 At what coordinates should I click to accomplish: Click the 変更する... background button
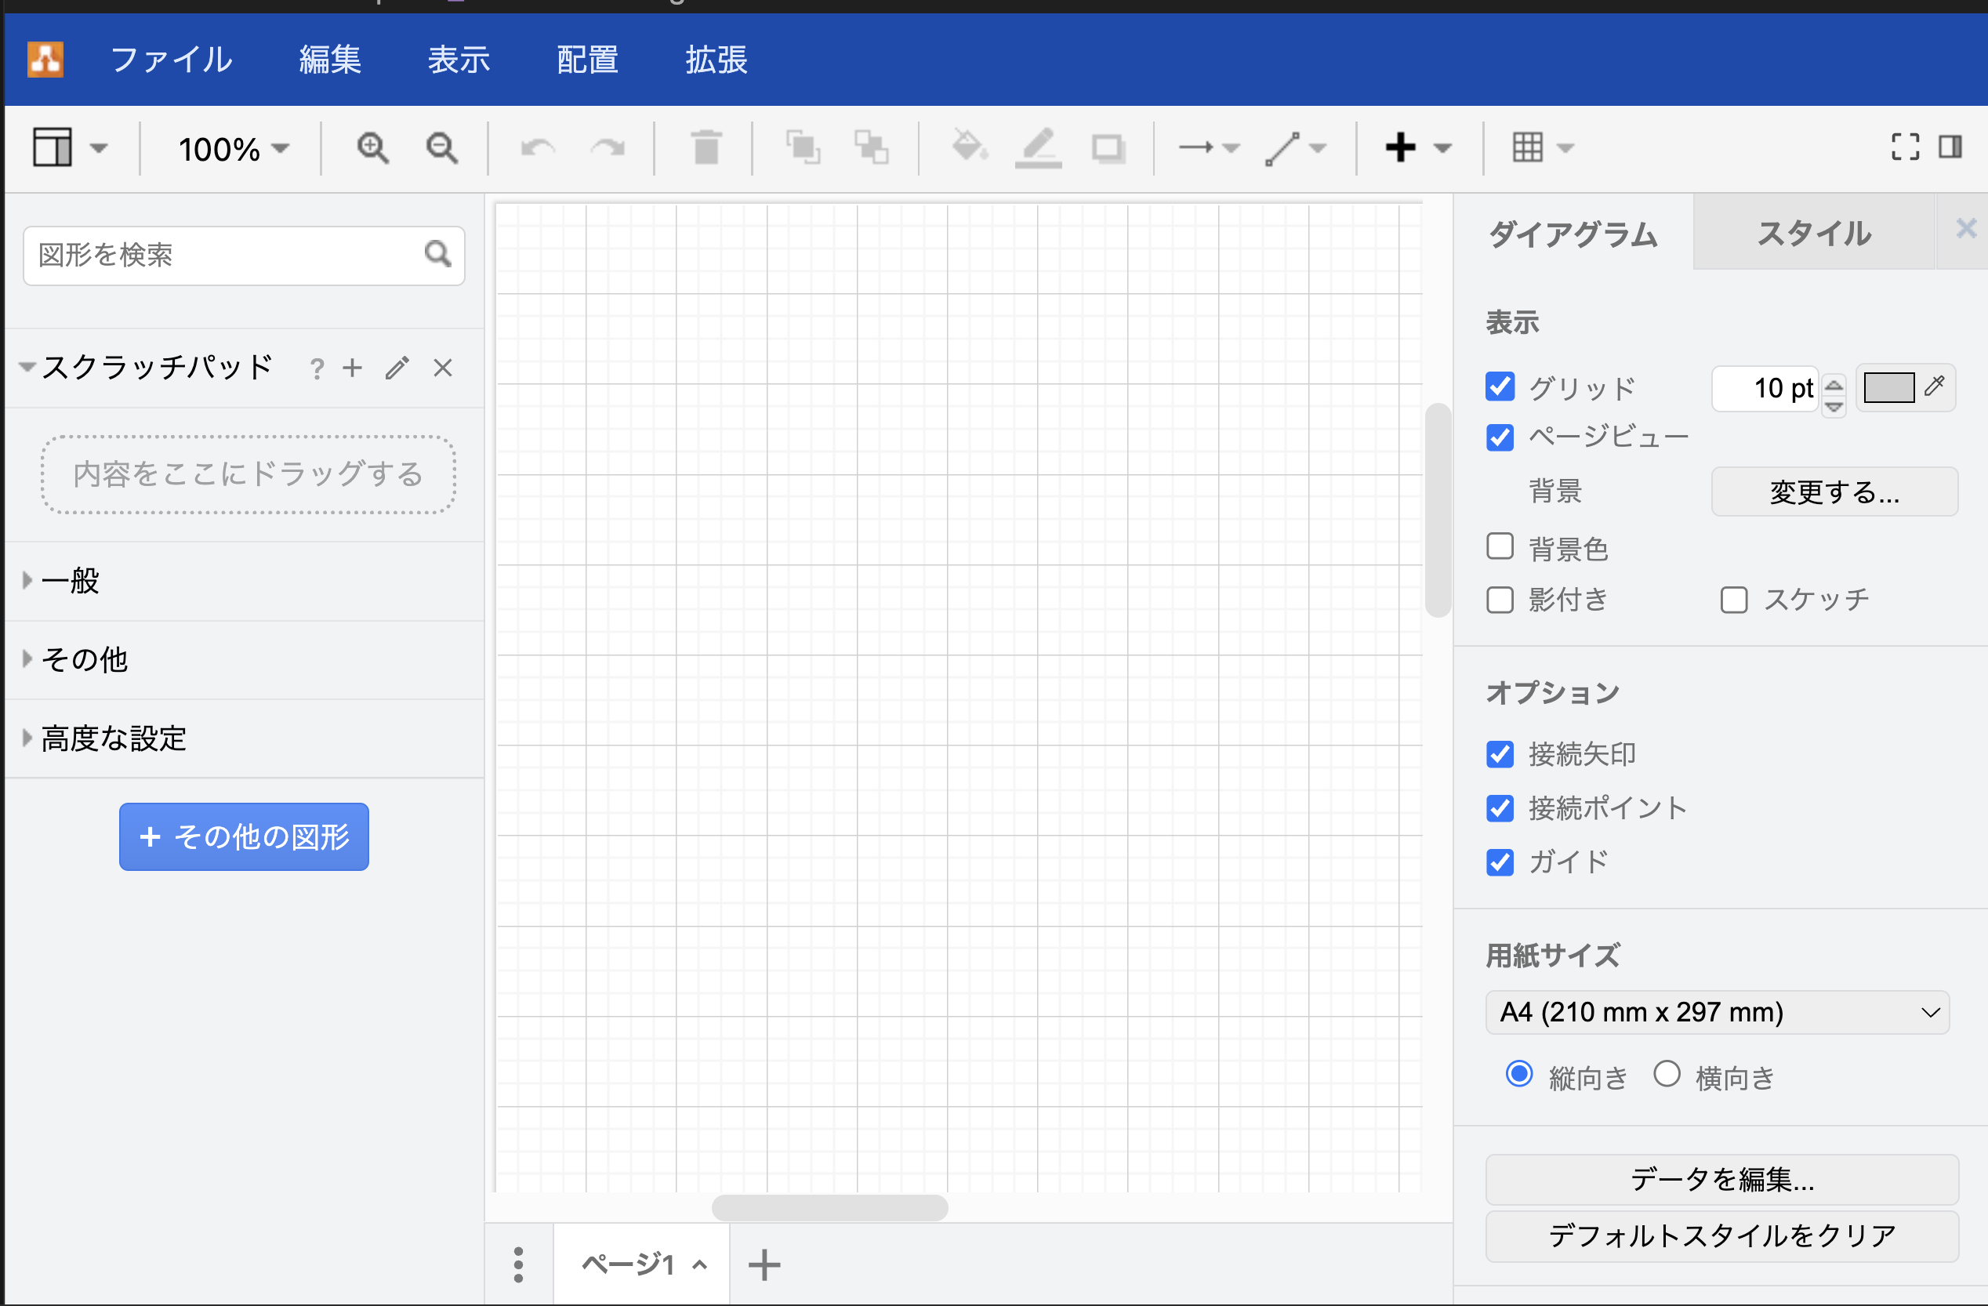[x=1834, y=492]
